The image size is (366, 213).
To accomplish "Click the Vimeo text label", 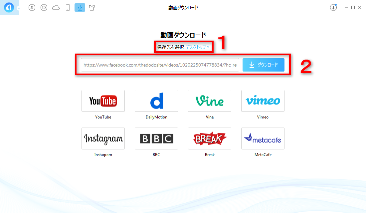I will [263, 117].
